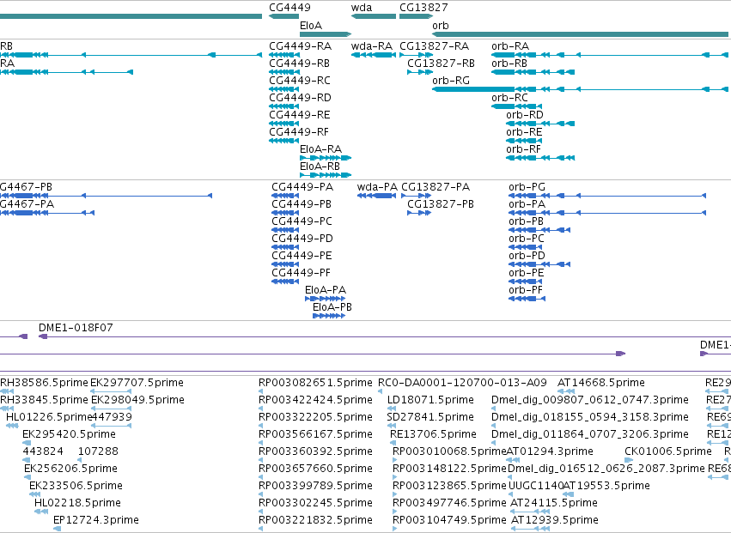This screenshot has height=533, width=731.
Task: Click the EloA-RB transcript
Action: [x=326, y=175]
